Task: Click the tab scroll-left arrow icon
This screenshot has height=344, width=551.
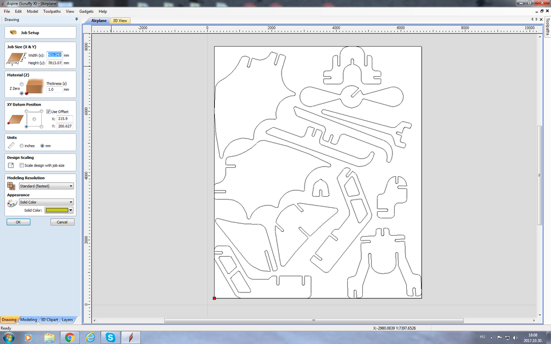Action: pos(533,19)
